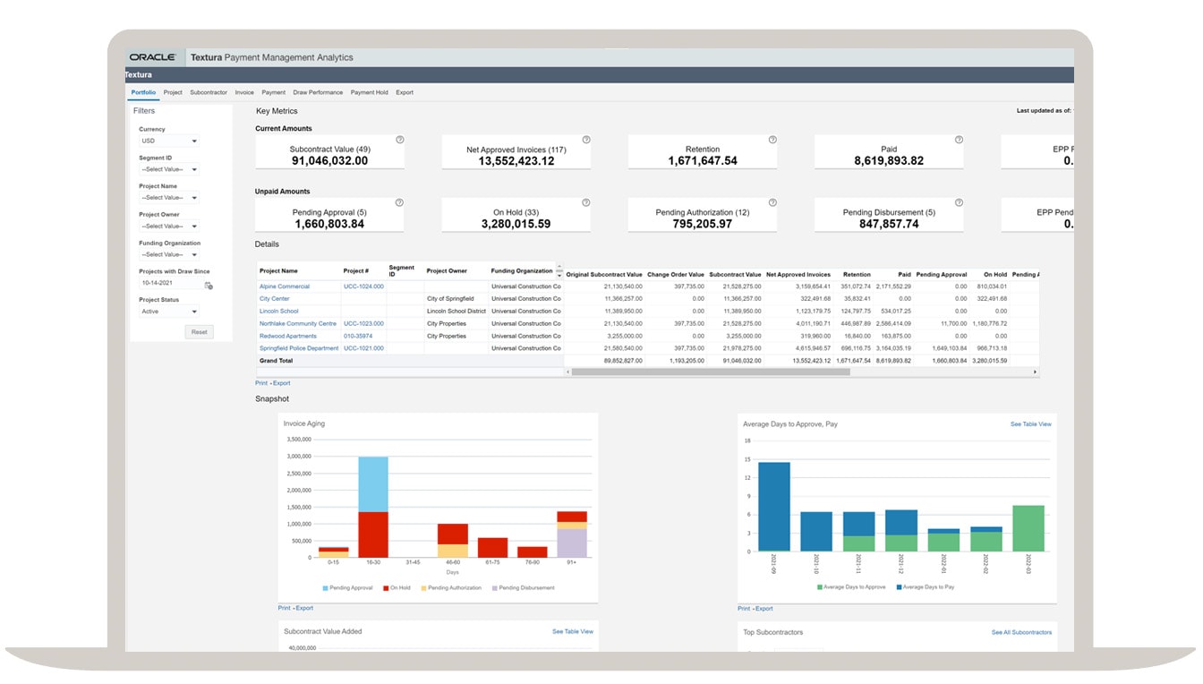Screen dimensions: 1203x684
Task: Click the help icon on Subcontract Value card
Action: (399, 140)
